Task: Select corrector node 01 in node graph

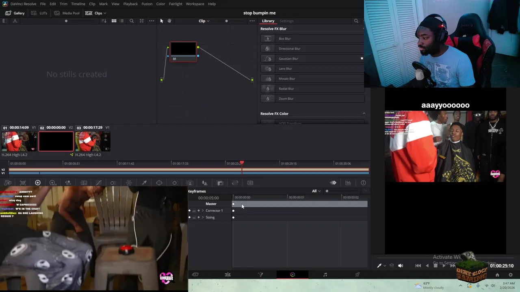Action: click(x=183, y=52)
